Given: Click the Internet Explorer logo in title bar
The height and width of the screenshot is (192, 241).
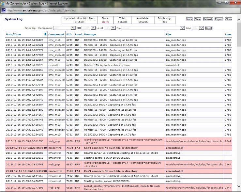Looking at the screenshot, I should 3,3.
